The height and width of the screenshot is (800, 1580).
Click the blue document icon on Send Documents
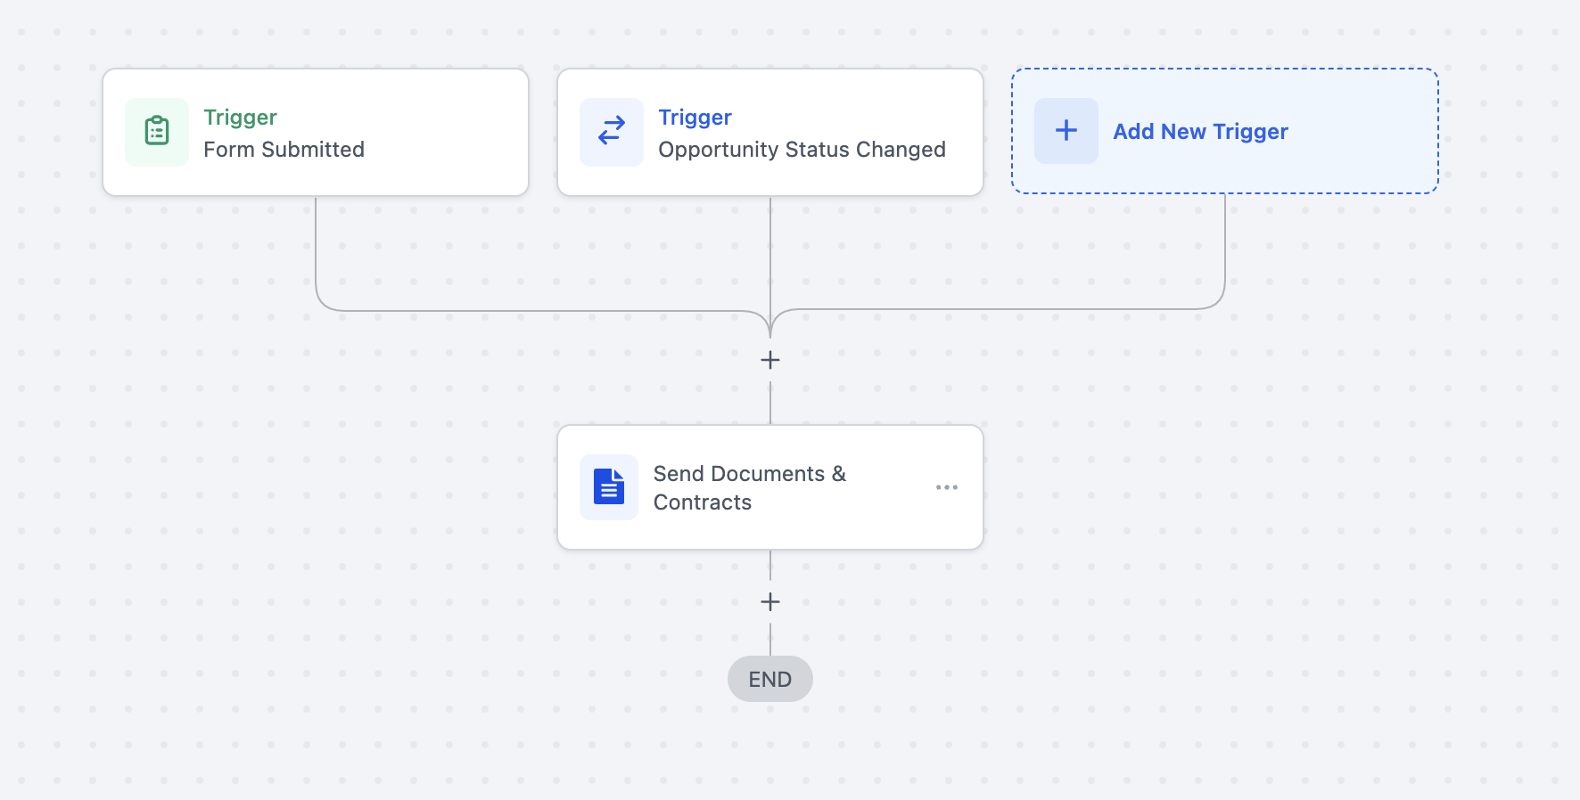[x=609, y=487]
